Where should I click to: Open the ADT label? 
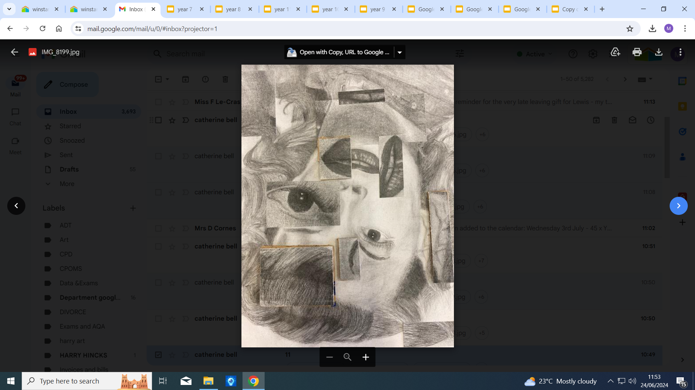66,225
